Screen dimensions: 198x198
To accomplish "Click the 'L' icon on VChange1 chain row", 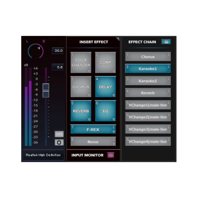I will tap(169, 103).
